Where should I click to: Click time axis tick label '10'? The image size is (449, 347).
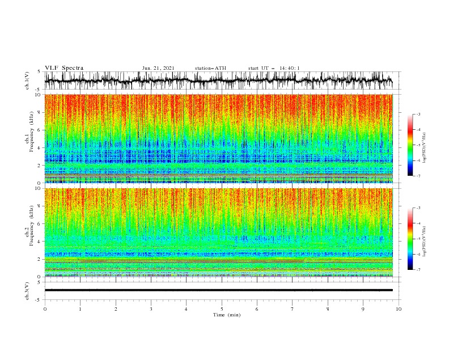[x=399, y=309]
